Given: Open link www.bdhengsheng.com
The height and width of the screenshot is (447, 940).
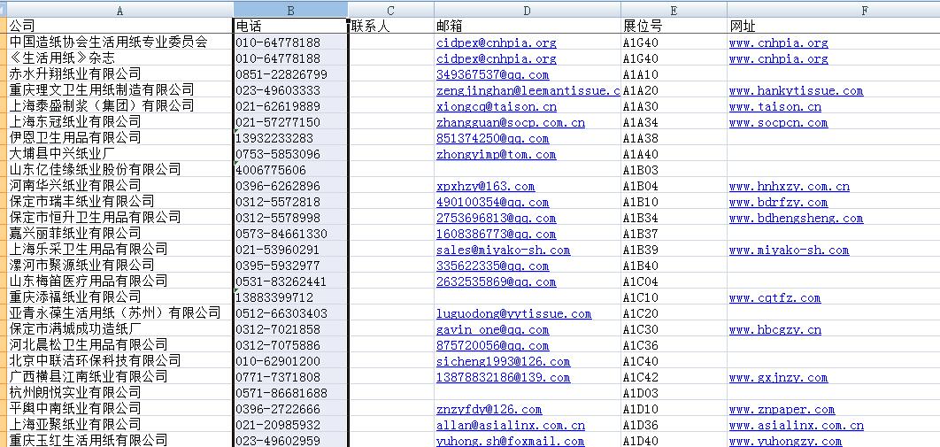Looking at the screenshot, I should click(796, 218).
